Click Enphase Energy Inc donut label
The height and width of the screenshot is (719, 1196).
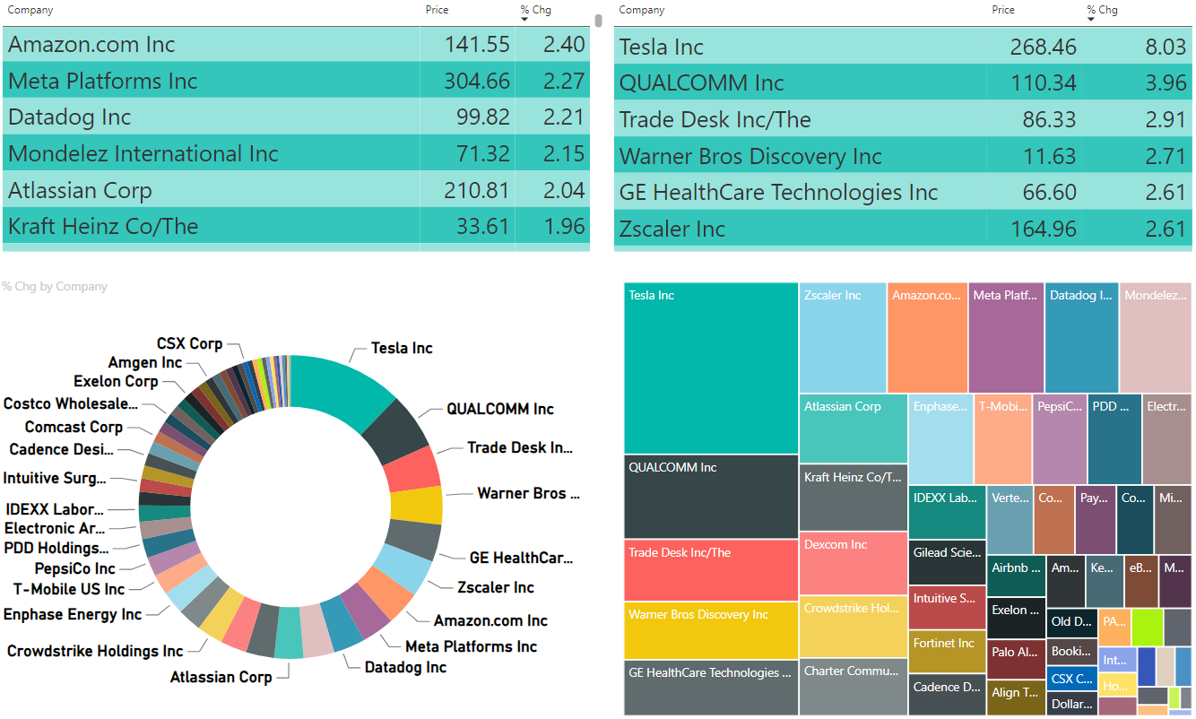click(73, 614)
